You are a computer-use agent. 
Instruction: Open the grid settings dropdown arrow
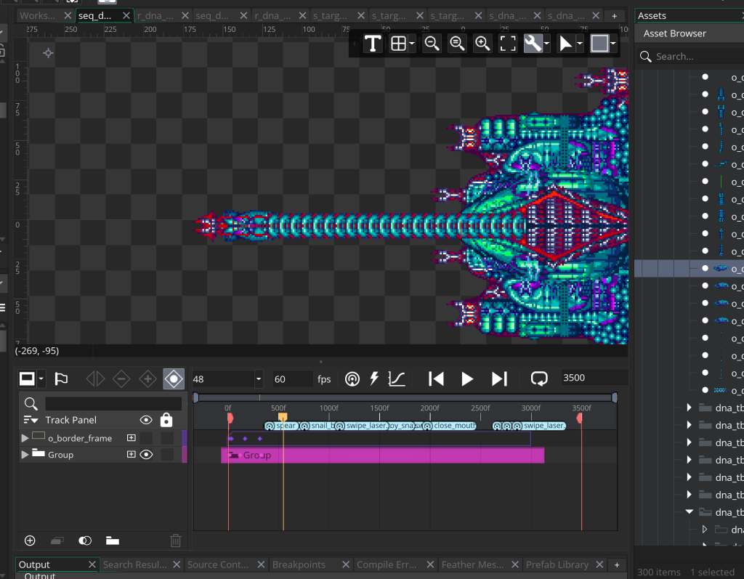[x=412, y=44]
